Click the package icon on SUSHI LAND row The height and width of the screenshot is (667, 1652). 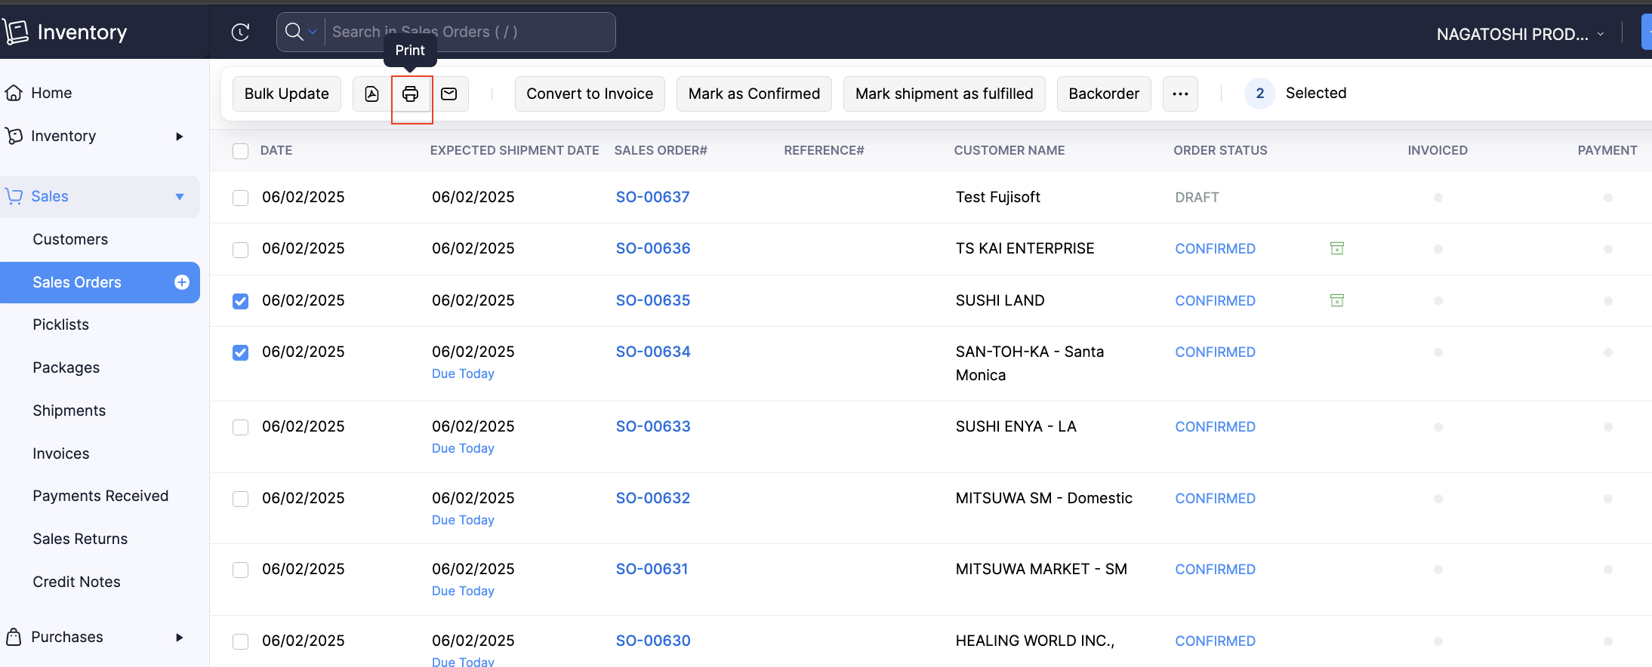(x=1336, y=300)
